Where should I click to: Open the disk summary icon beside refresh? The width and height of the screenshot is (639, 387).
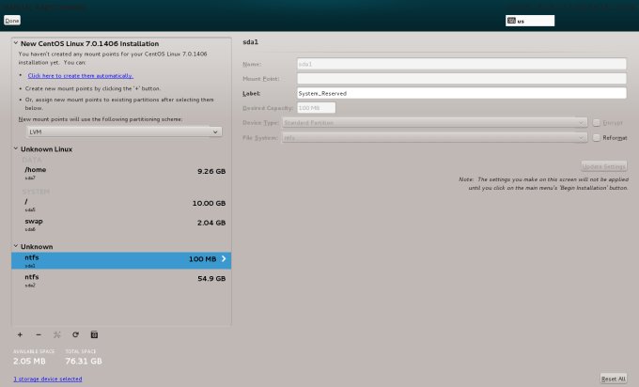(x=94, y=334)
